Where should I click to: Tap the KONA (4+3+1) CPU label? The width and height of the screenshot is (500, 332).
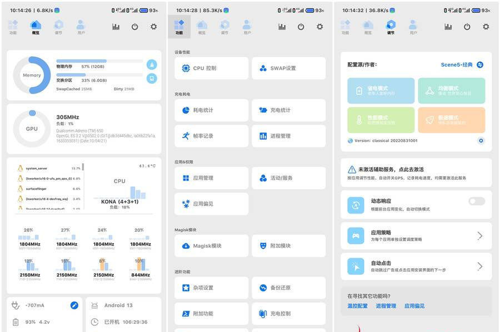click(119, 202)
